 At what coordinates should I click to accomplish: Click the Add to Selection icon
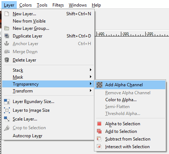click(99, 131)
